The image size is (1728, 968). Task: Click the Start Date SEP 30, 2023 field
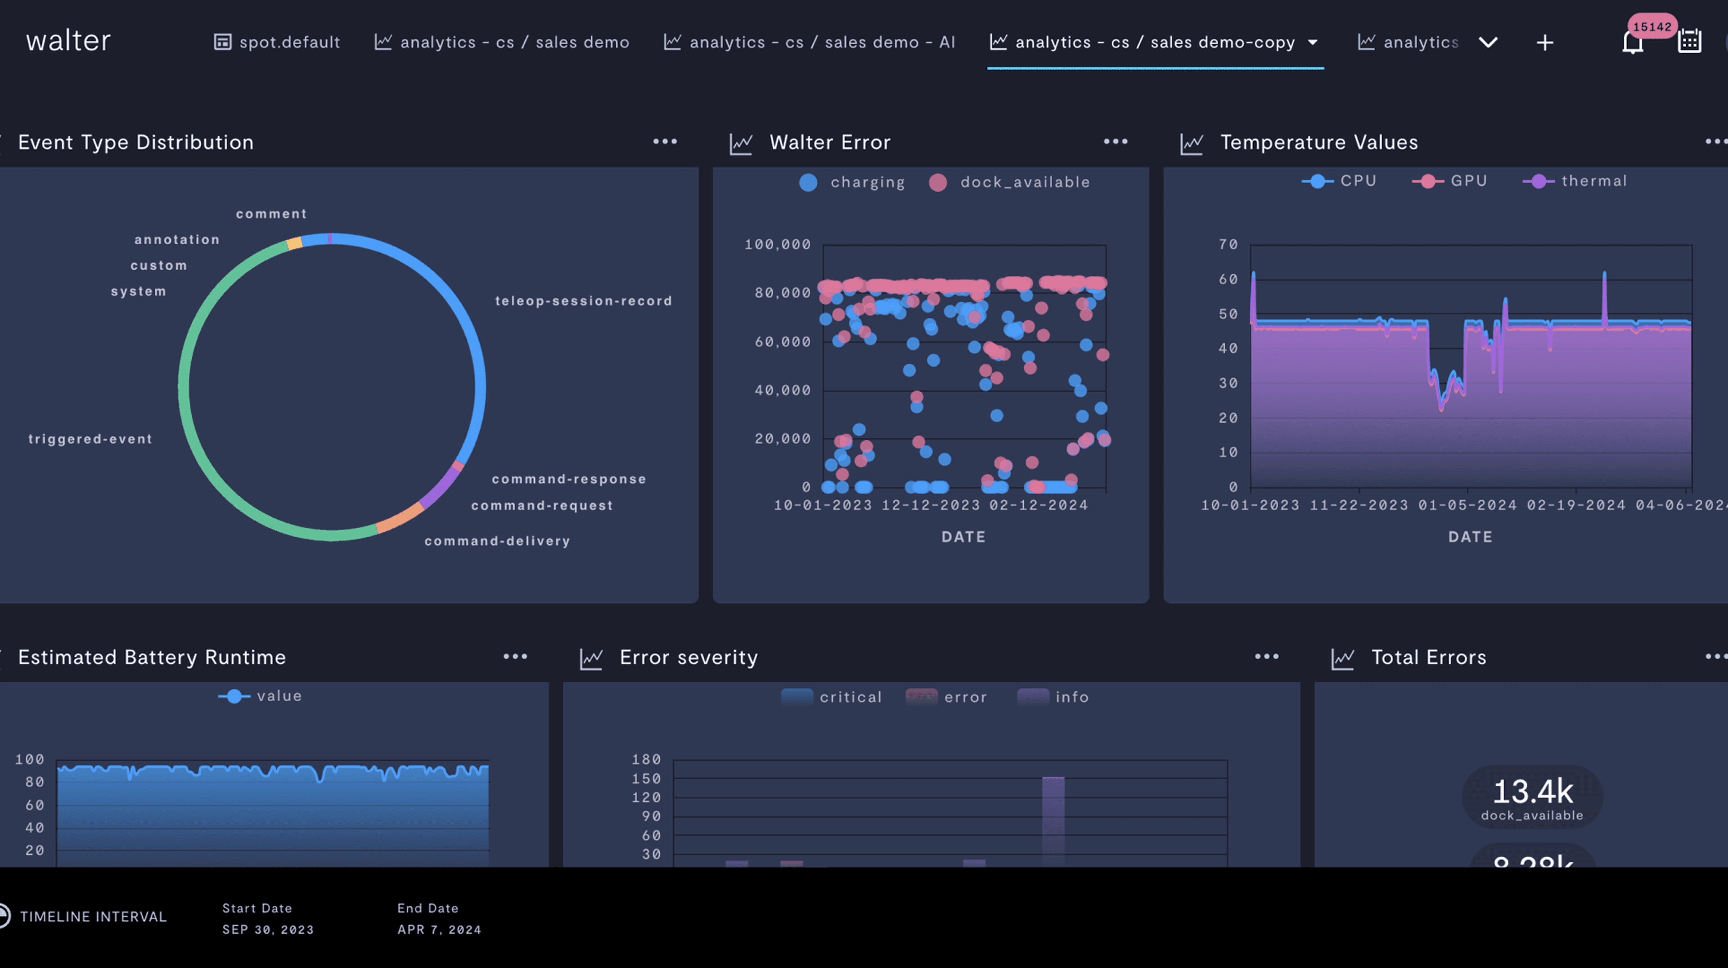click(x=268, y=919)
